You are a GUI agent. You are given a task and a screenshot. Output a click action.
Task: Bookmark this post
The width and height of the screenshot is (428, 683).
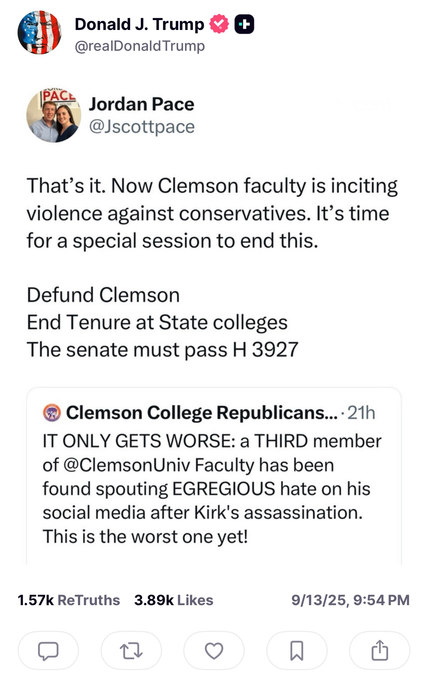[x=297, y=650]
